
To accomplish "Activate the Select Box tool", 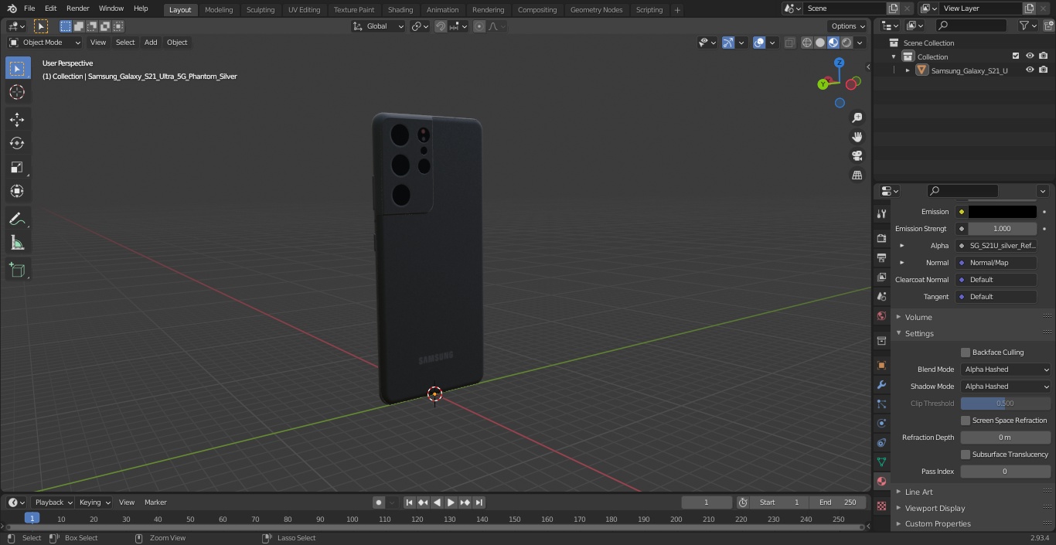I will (x=17, y=68).
